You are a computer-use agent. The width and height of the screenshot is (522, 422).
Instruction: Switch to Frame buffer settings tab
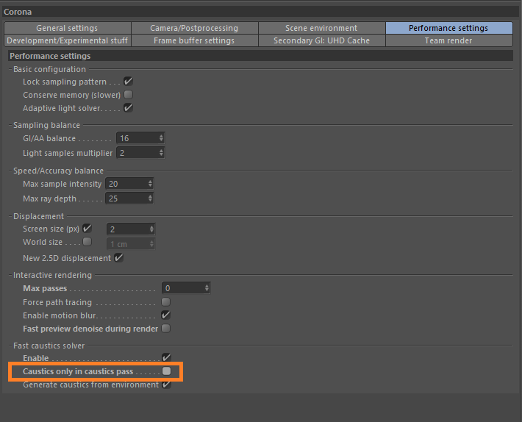coord(194,40)
